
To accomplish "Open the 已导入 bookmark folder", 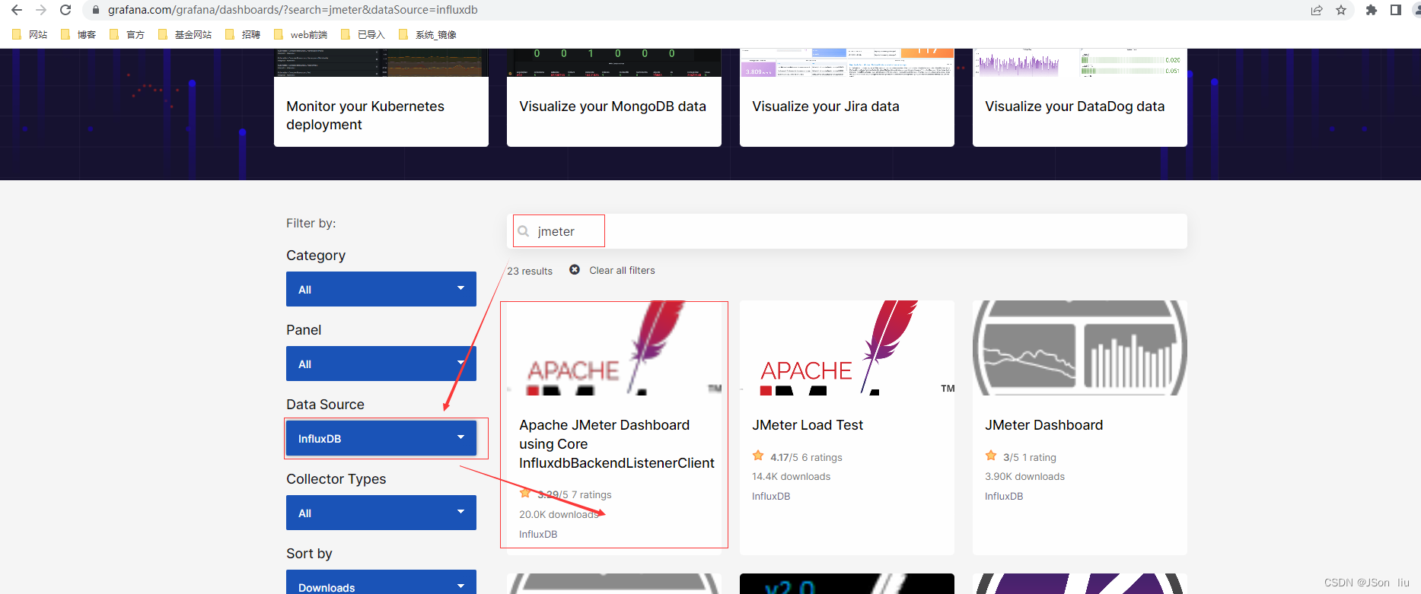I will [363, 34].
